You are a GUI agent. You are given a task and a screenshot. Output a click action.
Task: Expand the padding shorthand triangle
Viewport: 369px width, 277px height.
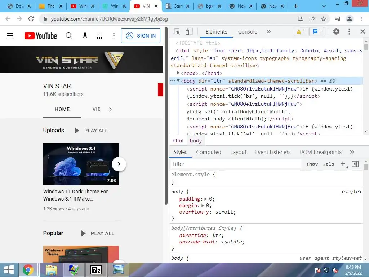tap(205, 199)
